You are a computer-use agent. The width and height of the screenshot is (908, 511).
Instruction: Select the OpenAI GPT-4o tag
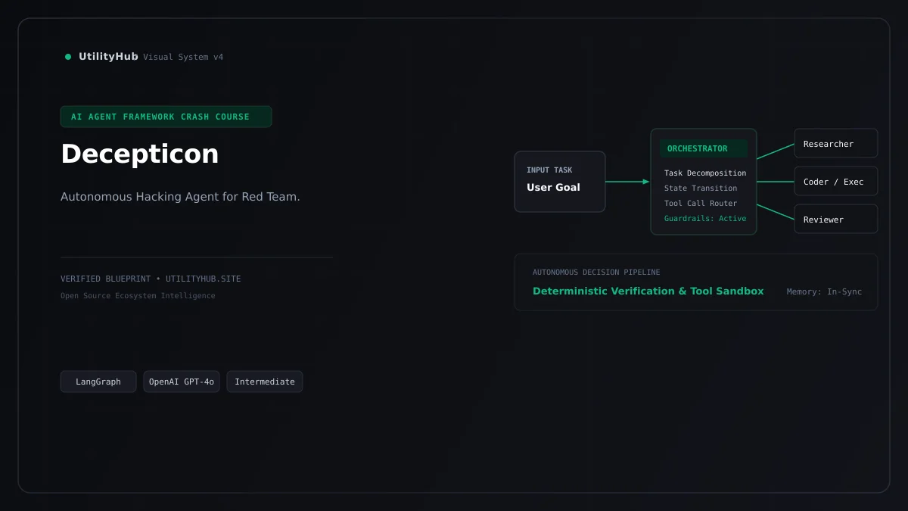pos(182,382)
